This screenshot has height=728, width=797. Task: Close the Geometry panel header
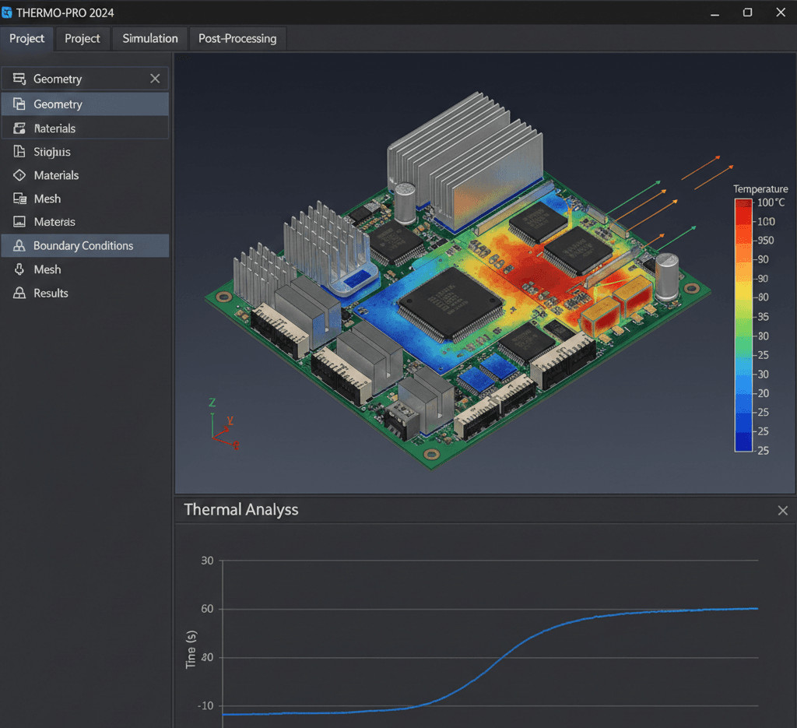pos(154,78)
